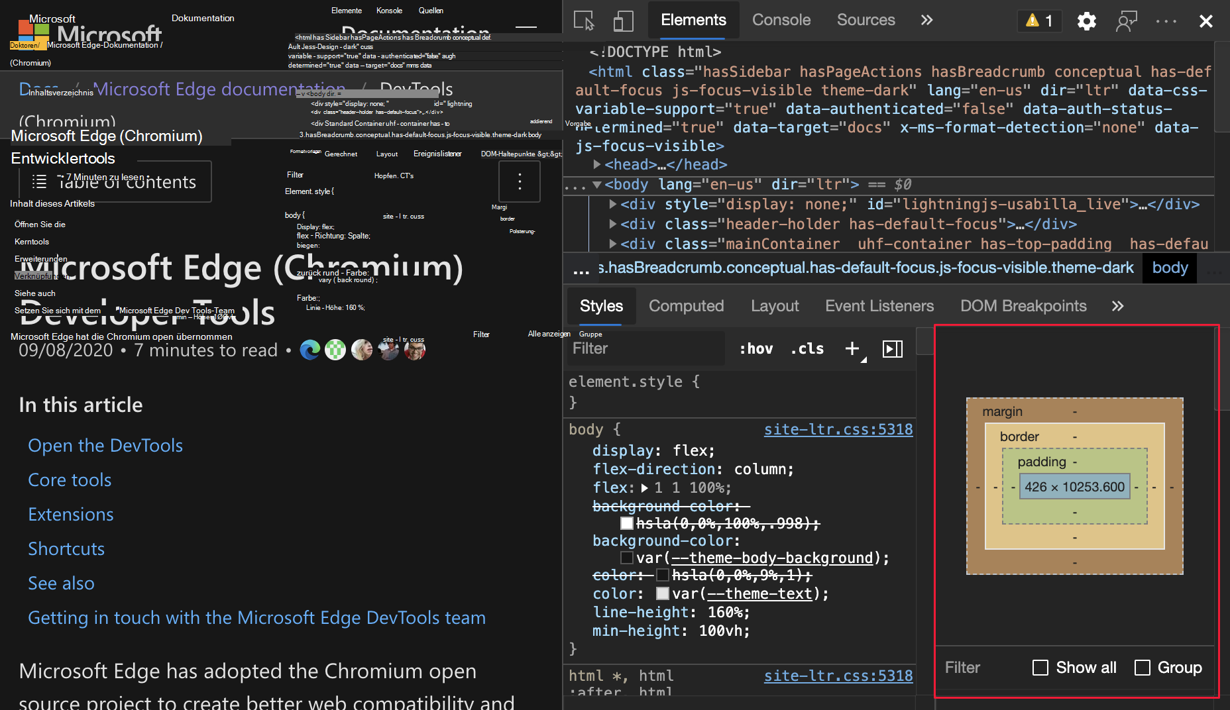
Task: Switch to the Console tab
Action: point(781,20)
